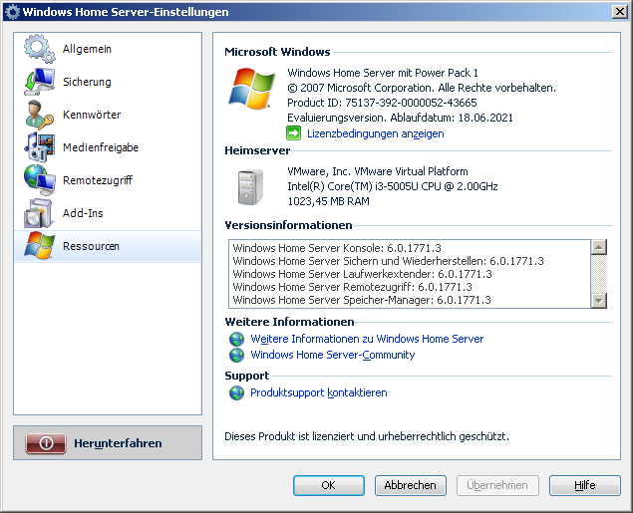Click globe icon next to Home Server-Community

coord(236,355)
